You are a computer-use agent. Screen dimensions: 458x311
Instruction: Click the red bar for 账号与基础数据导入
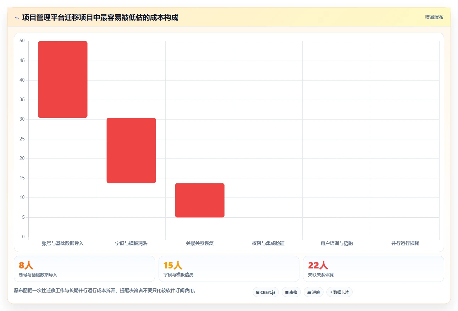63,79
